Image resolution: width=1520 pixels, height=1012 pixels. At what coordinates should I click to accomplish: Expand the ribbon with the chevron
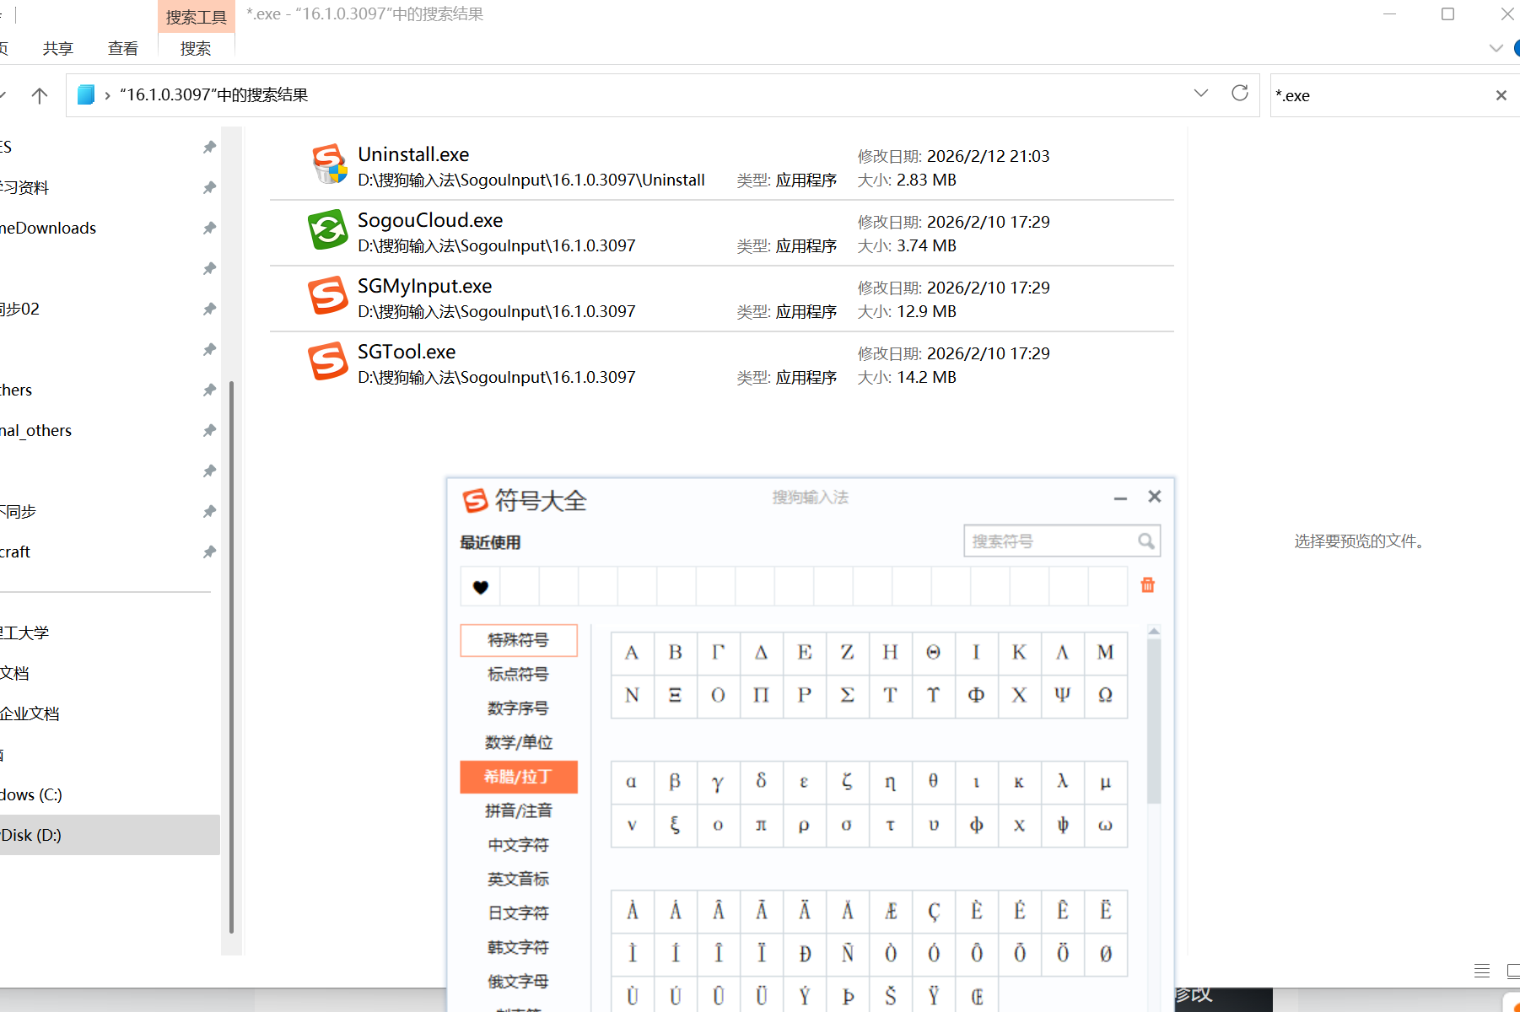click(1496, 48)
